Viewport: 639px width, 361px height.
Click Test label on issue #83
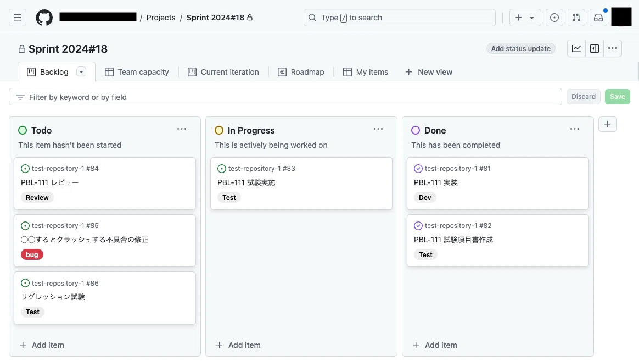(x=229, y=197)
